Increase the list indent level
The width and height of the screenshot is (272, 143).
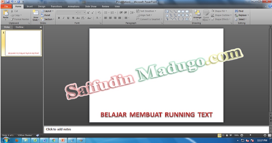pyautogui.click(x=125, y=13)
